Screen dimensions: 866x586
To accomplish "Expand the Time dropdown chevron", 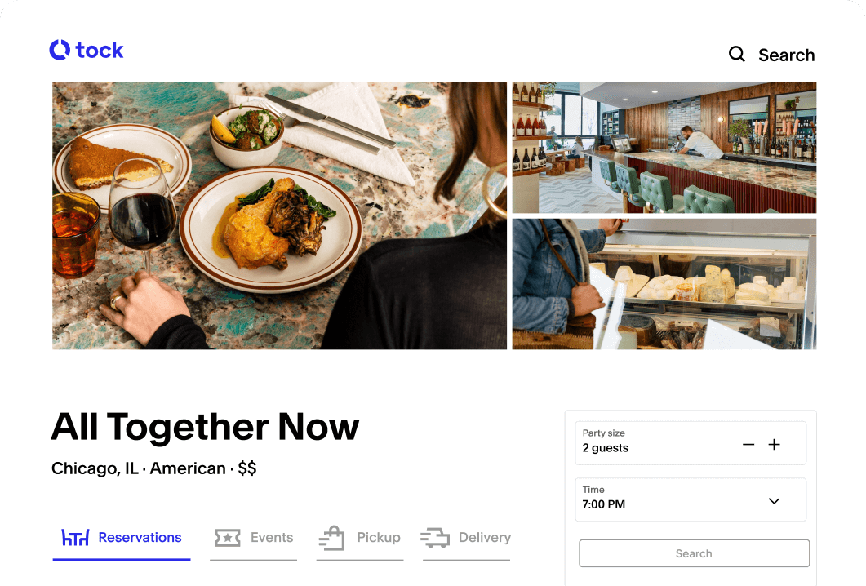I will click(x=775, y=501).
